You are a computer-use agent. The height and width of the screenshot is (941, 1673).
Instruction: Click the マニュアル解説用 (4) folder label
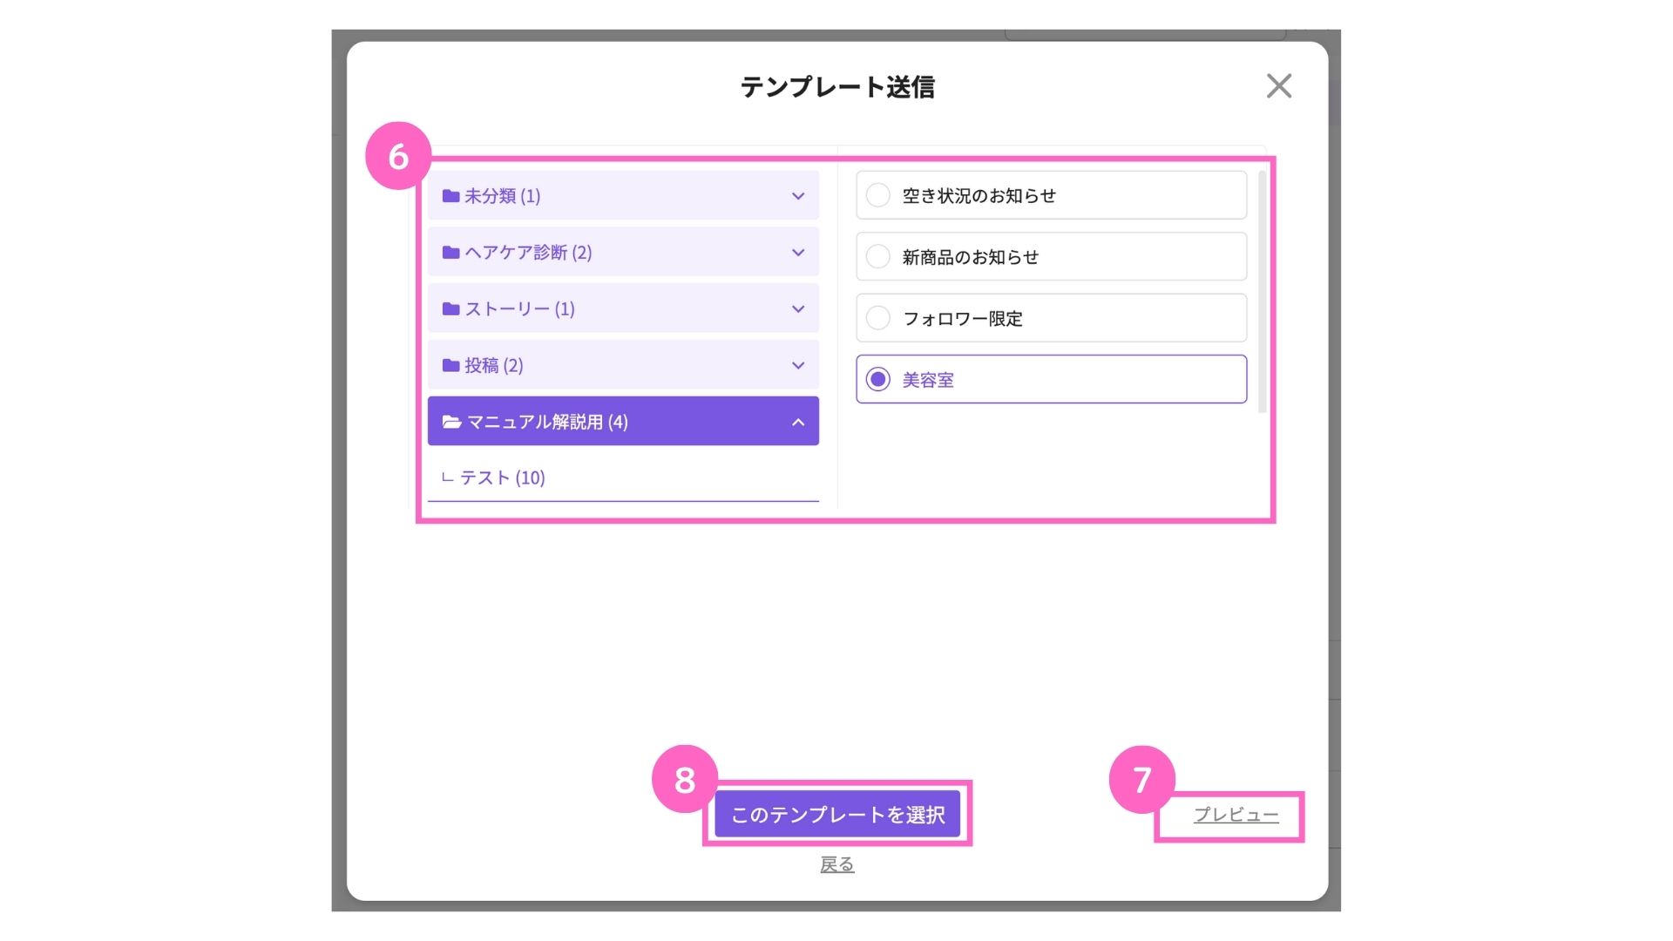547,422
